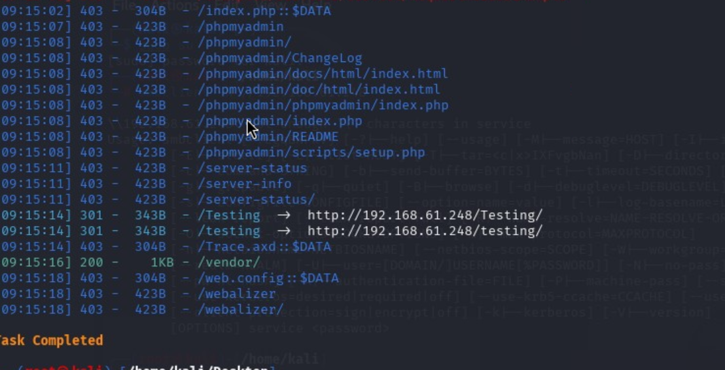
Task: Click the /phpmyadmin/doc/html/index.html result
Action: pyautogui.click(x=319, y=90)
